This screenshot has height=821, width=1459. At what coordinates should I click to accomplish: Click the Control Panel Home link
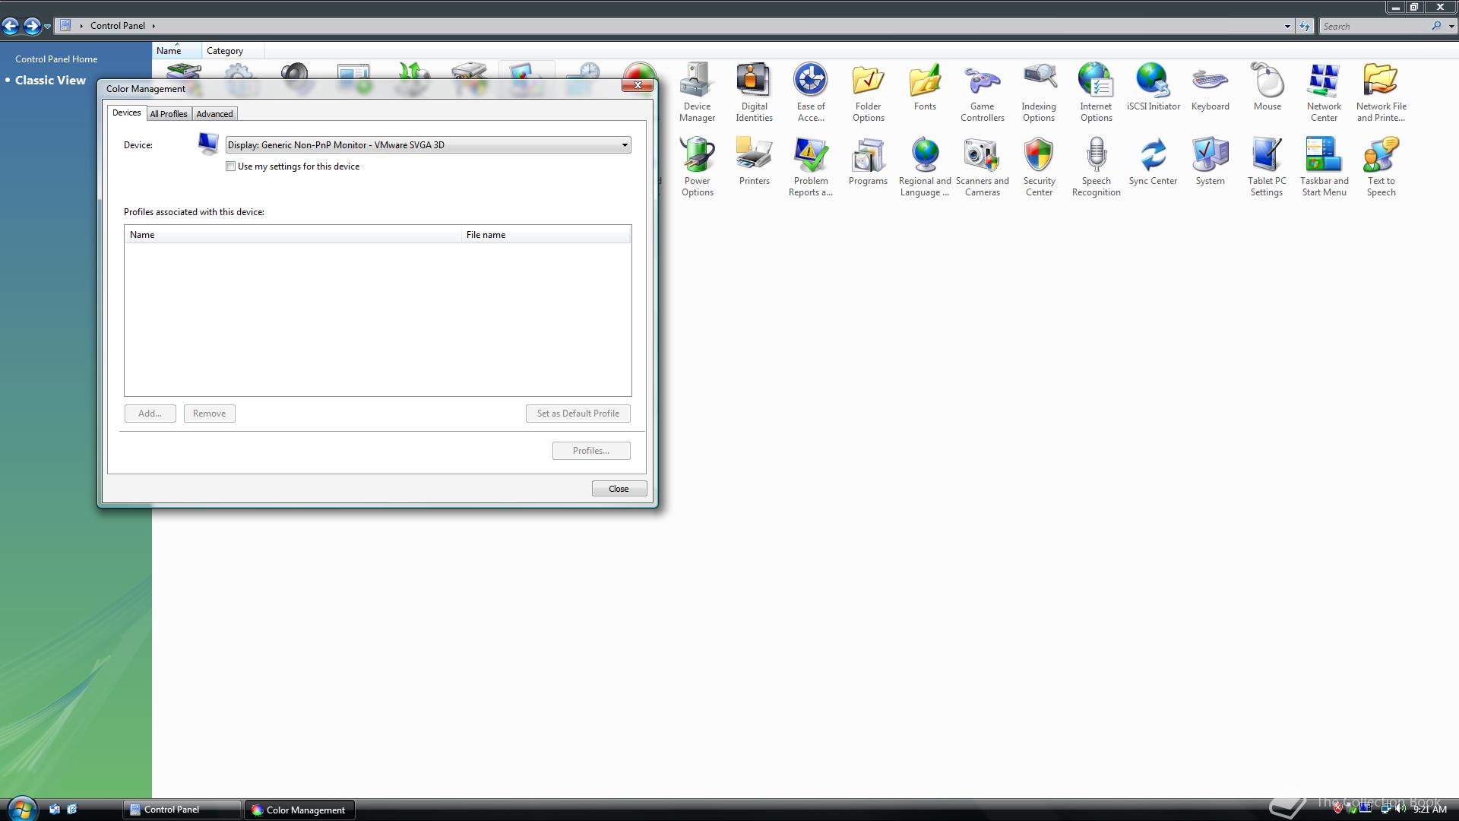tap(56, 59)
